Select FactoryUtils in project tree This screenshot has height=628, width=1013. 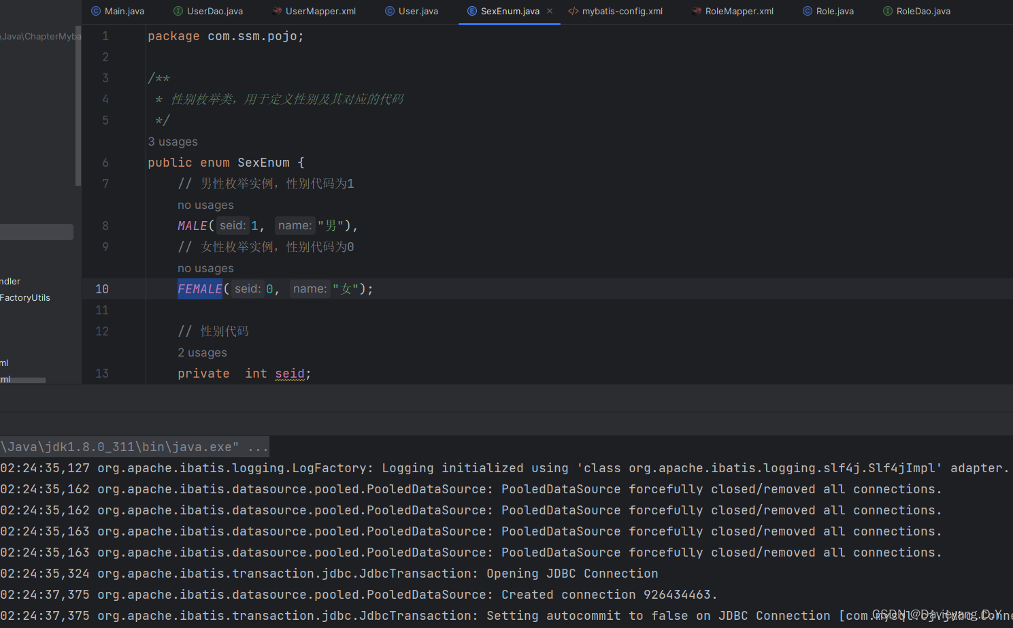pyautogui.click(x=25, y=298)
